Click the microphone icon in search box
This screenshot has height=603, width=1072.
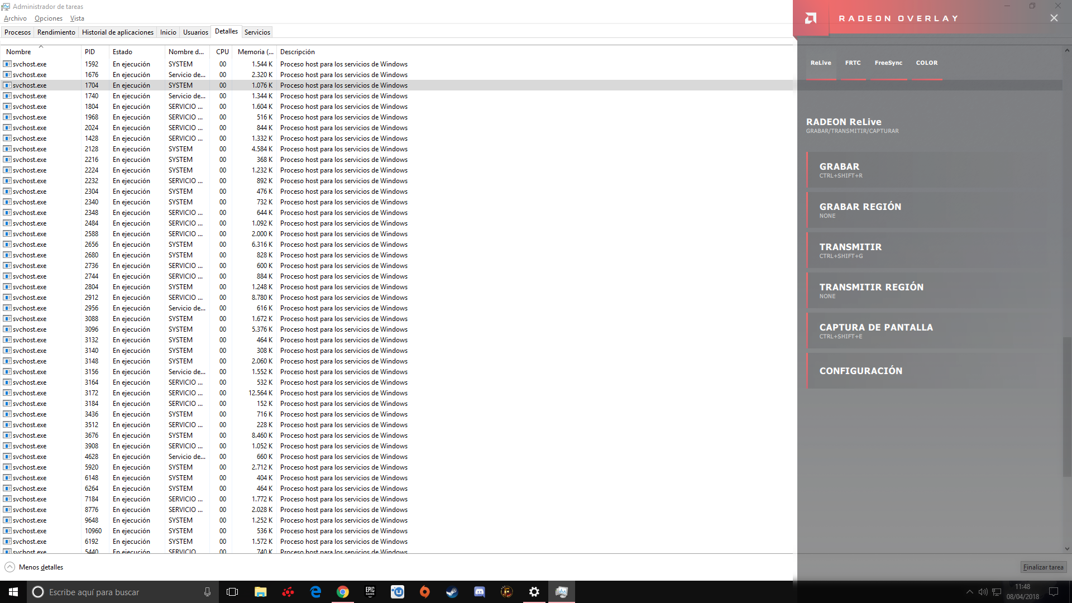coord(207,592)
